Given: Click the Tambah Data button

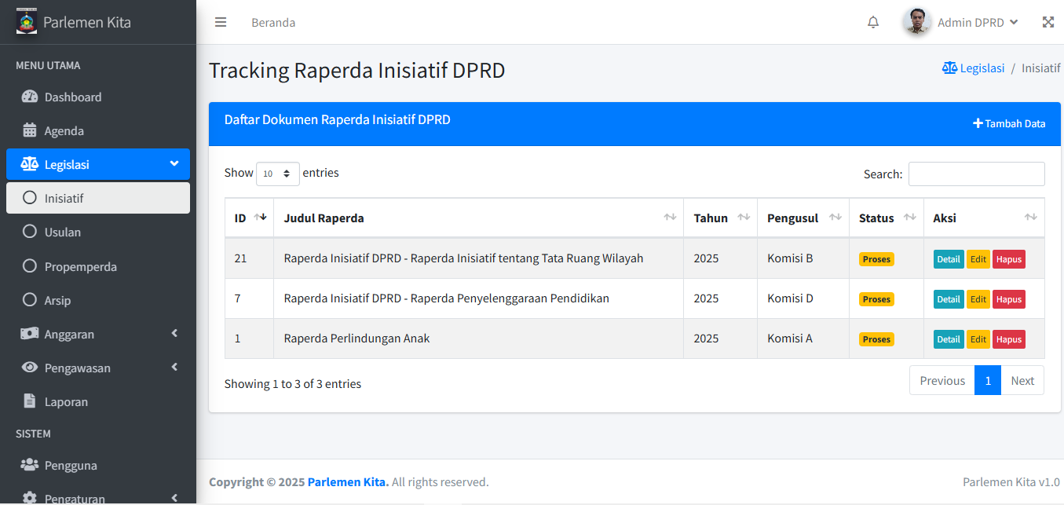Looking at the screenshot, I should (x=1009, y=123).
